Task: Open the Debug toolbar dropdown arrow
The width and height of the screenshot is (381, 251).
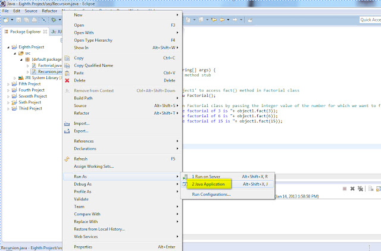Action: (x=60, y=20)
